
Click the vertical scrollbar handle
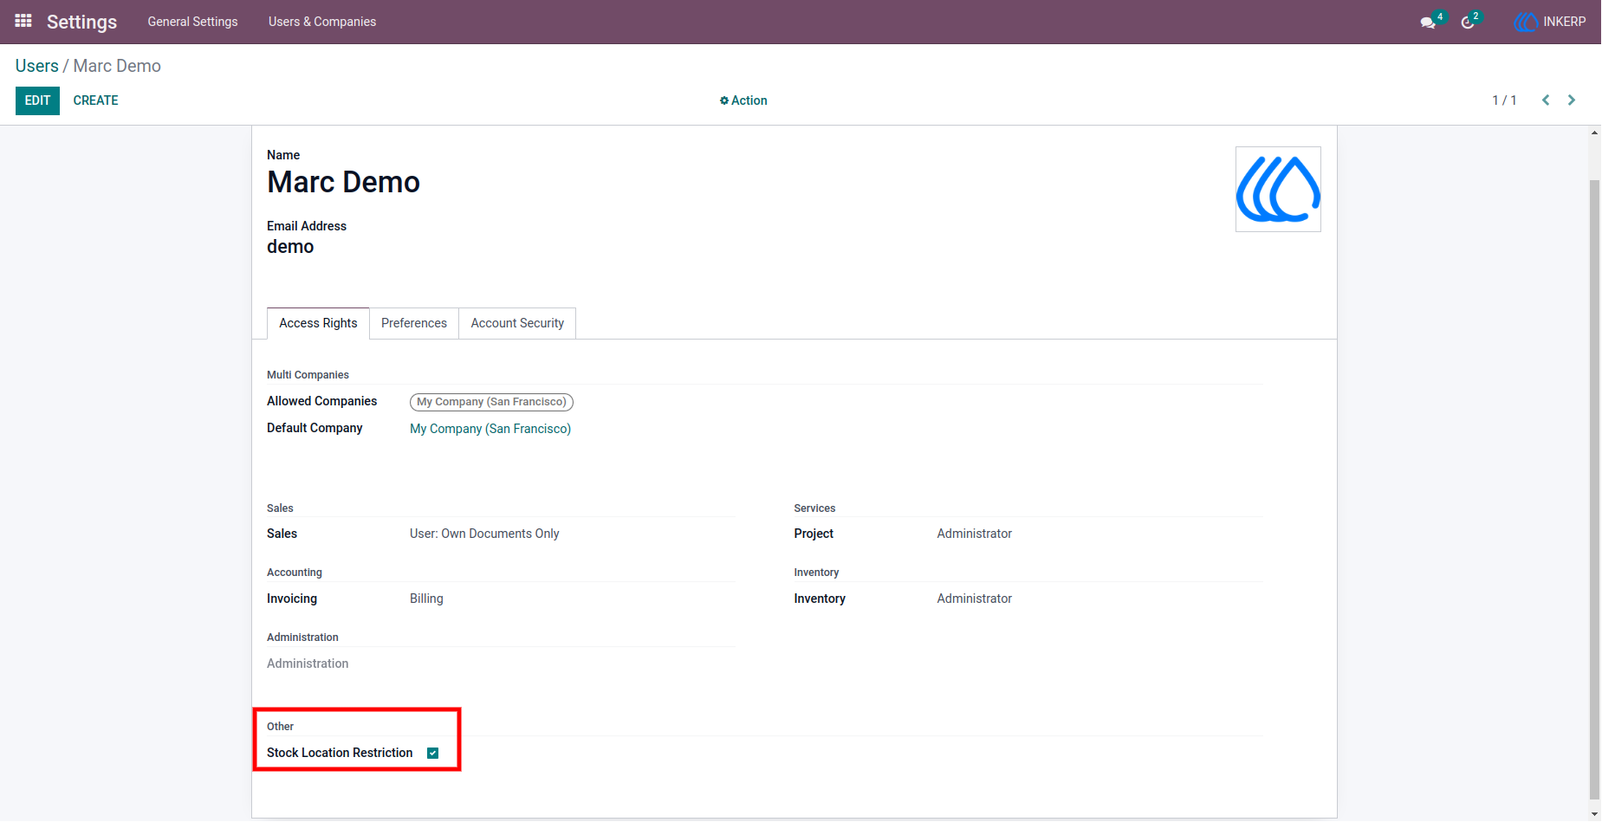pos(1594,489)
